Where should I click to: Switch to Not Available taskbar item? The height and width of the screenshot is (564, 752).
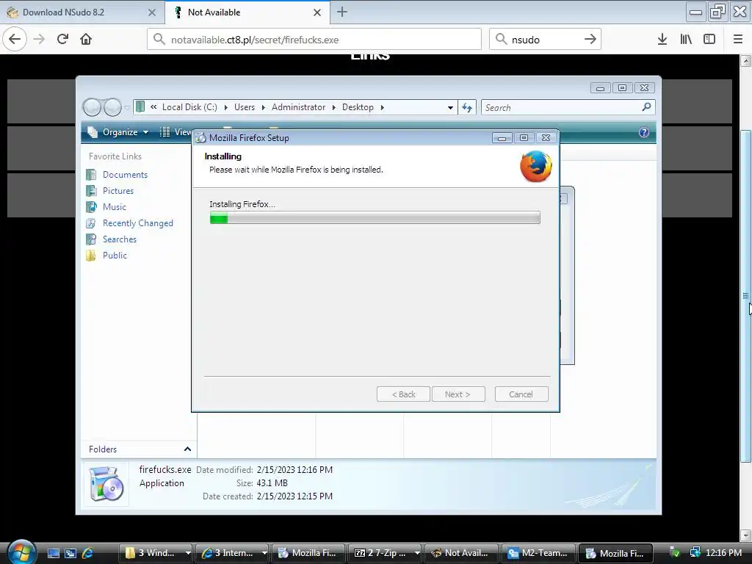461,553
